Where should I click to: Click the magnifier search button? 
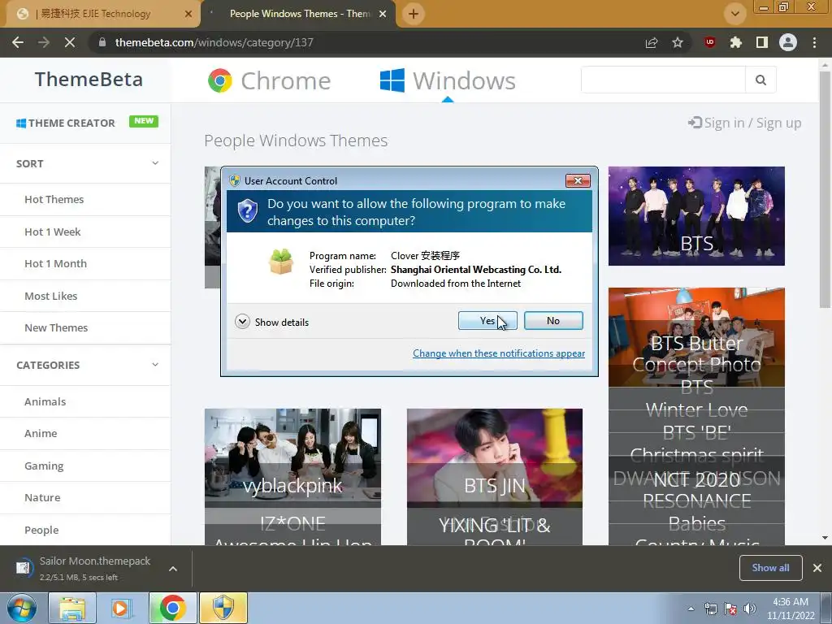[760, 80]
